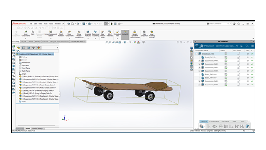Toggle lock status of SkateBoard_150 row

(239, 54)
